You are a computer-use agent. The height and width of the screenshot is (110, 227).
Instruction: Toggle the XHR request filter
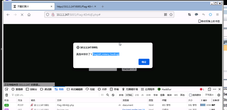coord(148,95)
